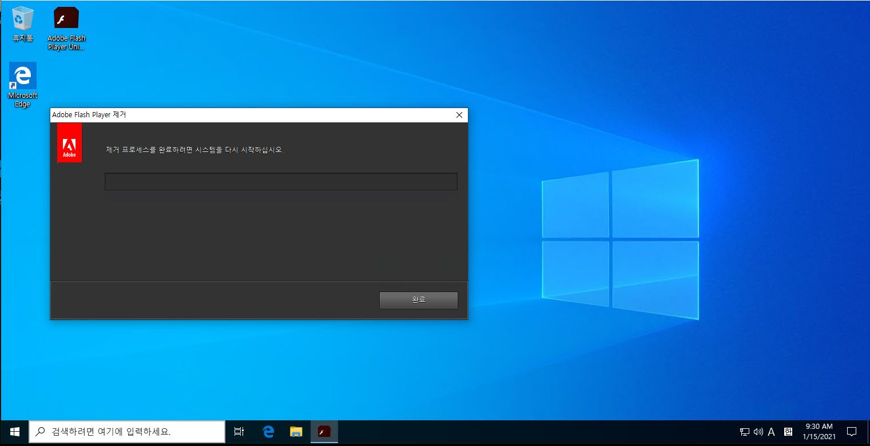This screenshot has height=446, width=870.
Task: Click the taskbar search box
Action: 127,431
